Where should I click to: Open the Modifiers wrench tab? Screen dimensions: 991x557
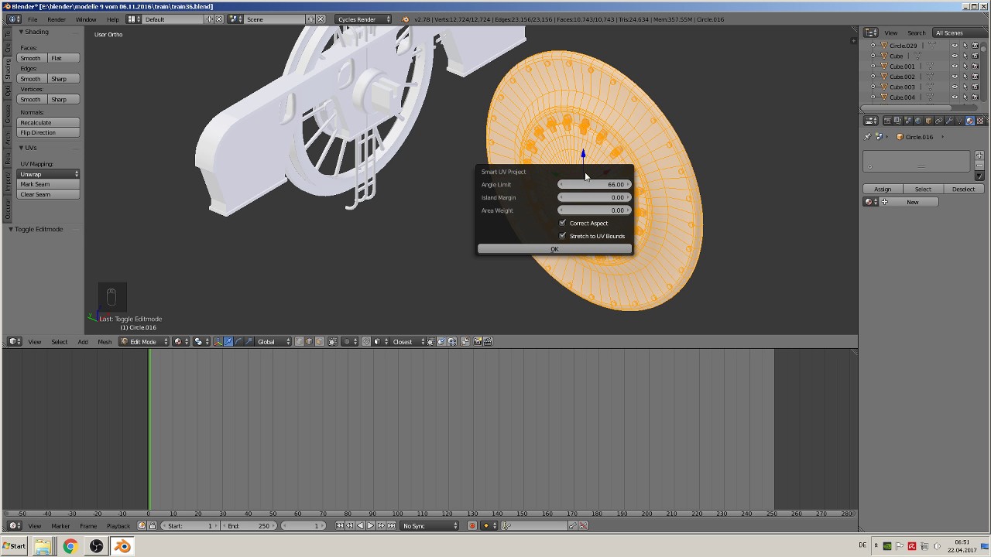tap(949, 121)
